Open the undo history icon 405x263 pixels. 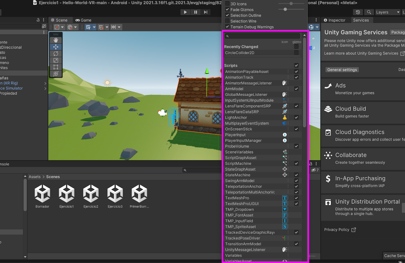[x=358, y=12]
